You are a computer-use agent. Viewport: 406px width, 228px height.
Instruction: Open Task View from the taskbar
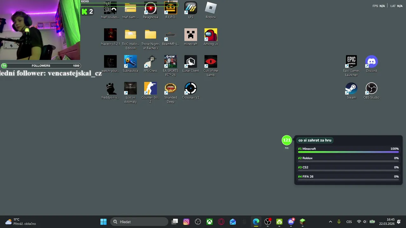pyautogui.click(x=175, y=222)
